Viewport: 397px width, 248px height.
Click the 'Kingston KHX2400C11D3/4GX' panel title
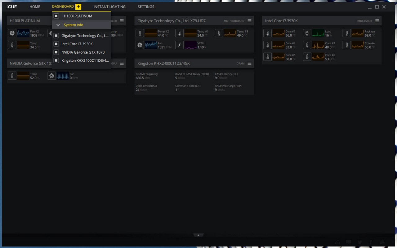pos(163,63)
